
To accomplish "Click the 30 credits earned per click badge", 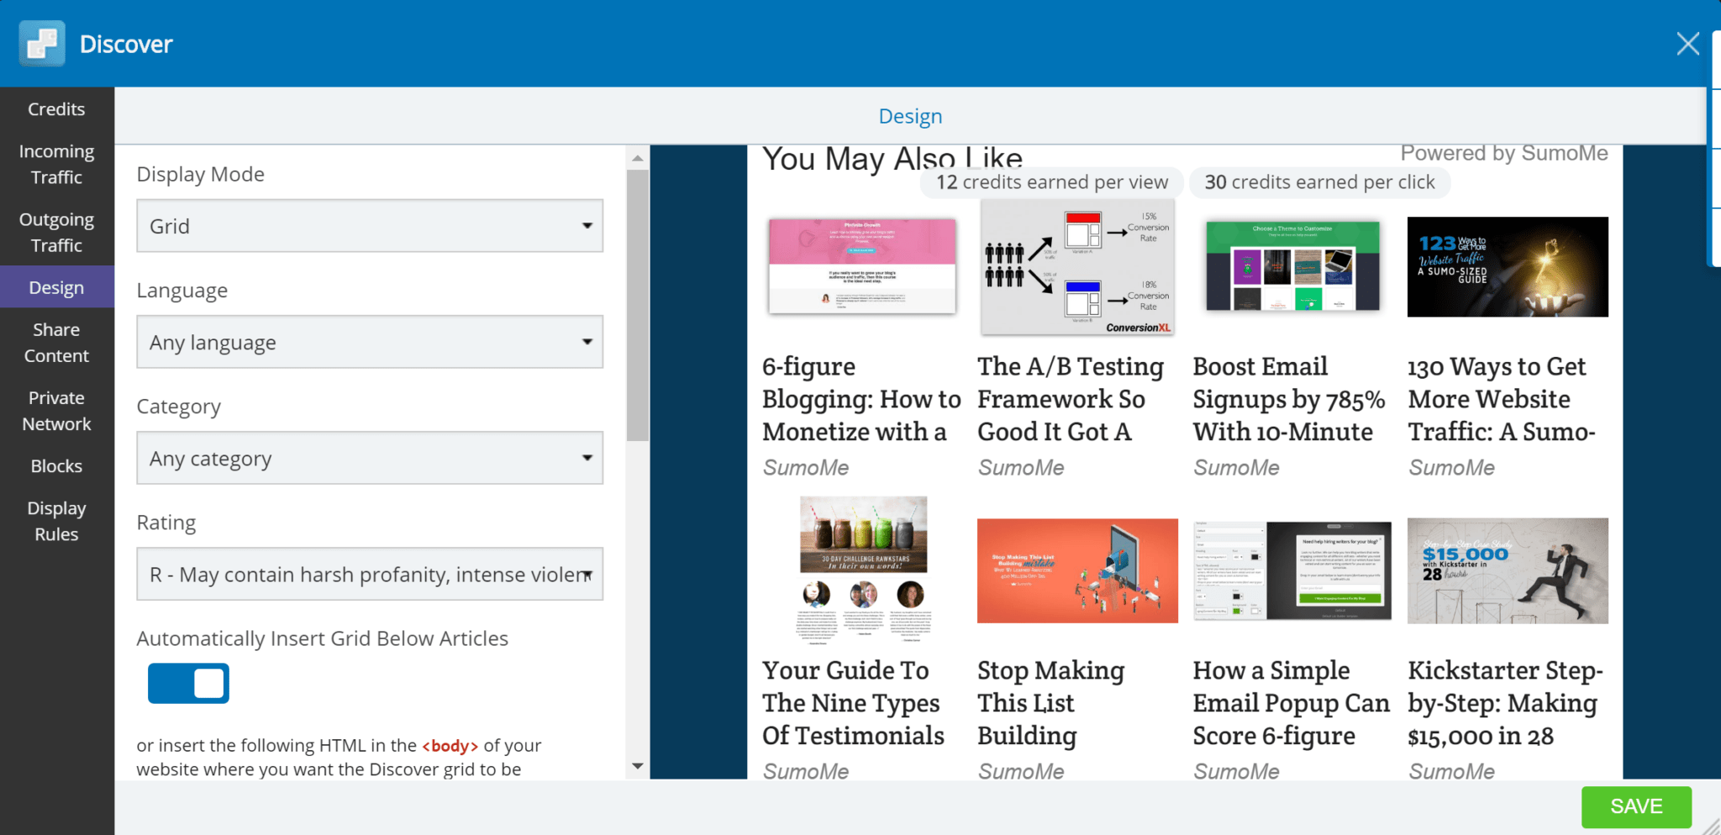I will 1319,182.
